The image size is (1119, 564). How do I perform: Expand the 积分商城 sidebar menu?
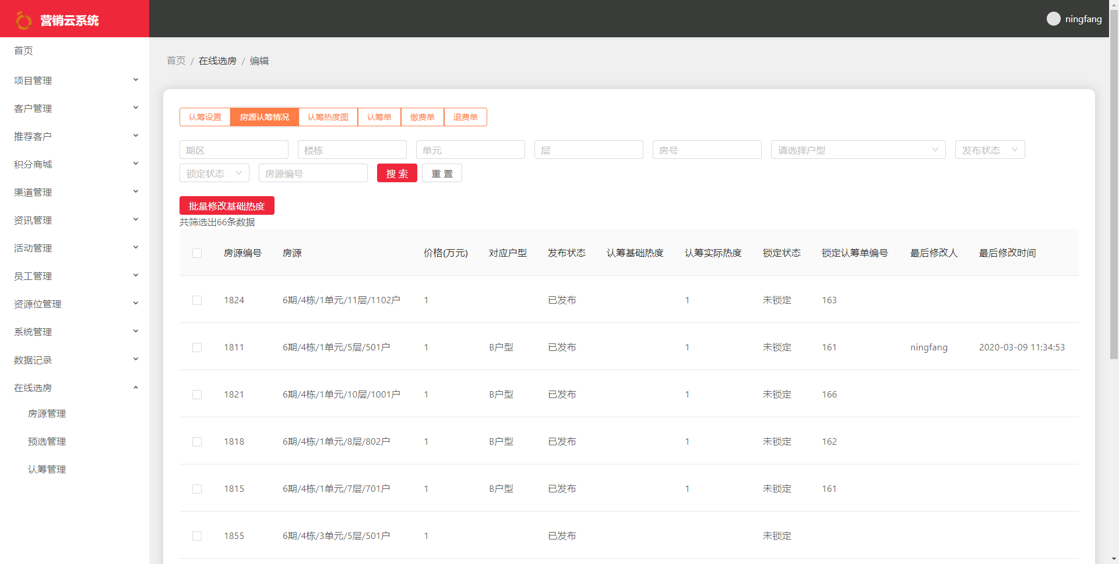pyautogui.click(x=75, y=164)
